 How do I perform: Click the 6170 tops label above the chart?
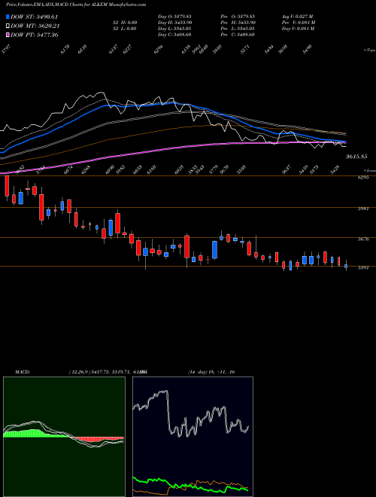click(64, 50)
